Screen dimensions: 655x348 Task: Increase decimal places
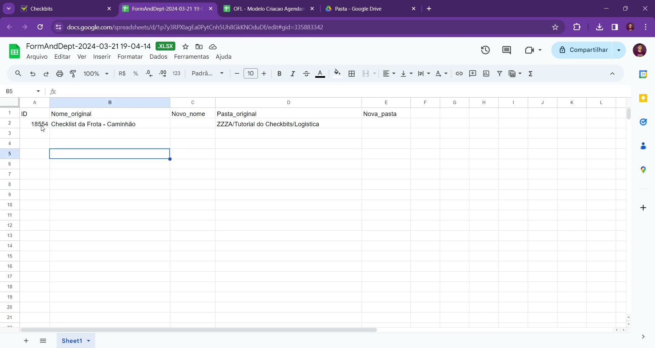tap(163, 74)
